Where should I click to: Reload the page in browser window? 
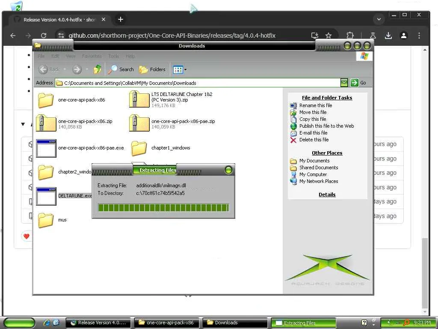44,36
